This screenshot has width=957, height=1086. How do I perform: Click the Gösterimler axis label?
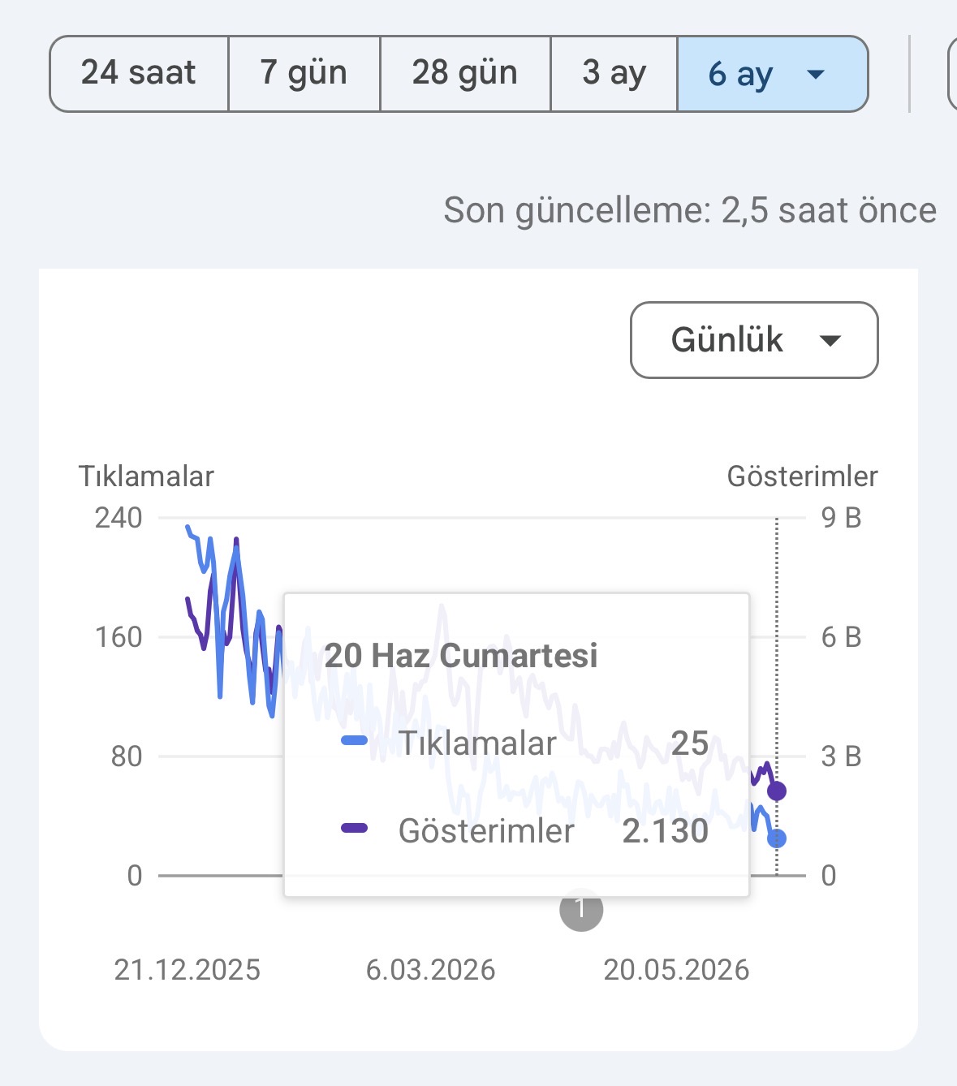(802, 476)
